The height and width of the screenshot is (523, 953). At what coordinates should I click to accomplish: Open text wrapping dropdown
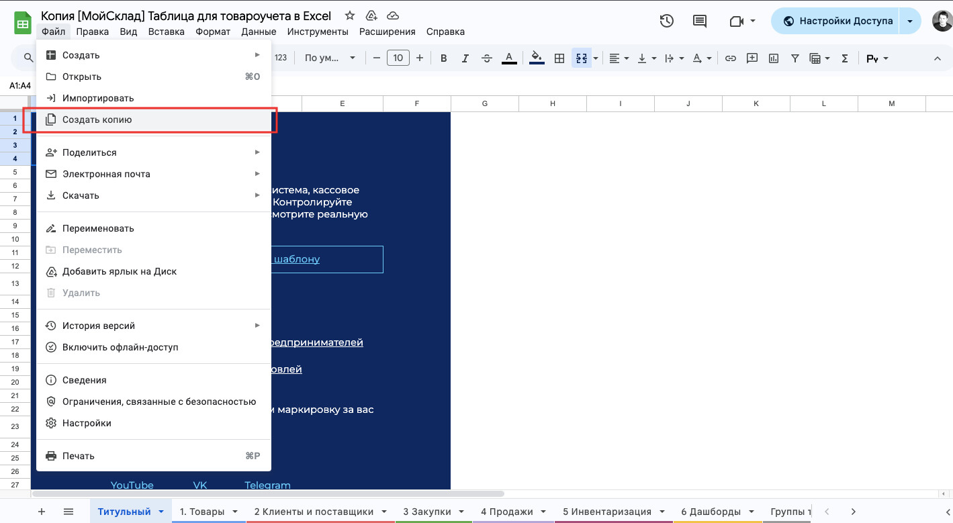click(674, 58)
